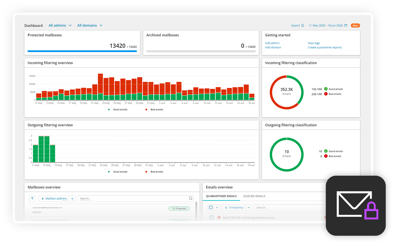Switch to the Queued Emails tab
The image size is (401, 251).
tap(254, 196)
